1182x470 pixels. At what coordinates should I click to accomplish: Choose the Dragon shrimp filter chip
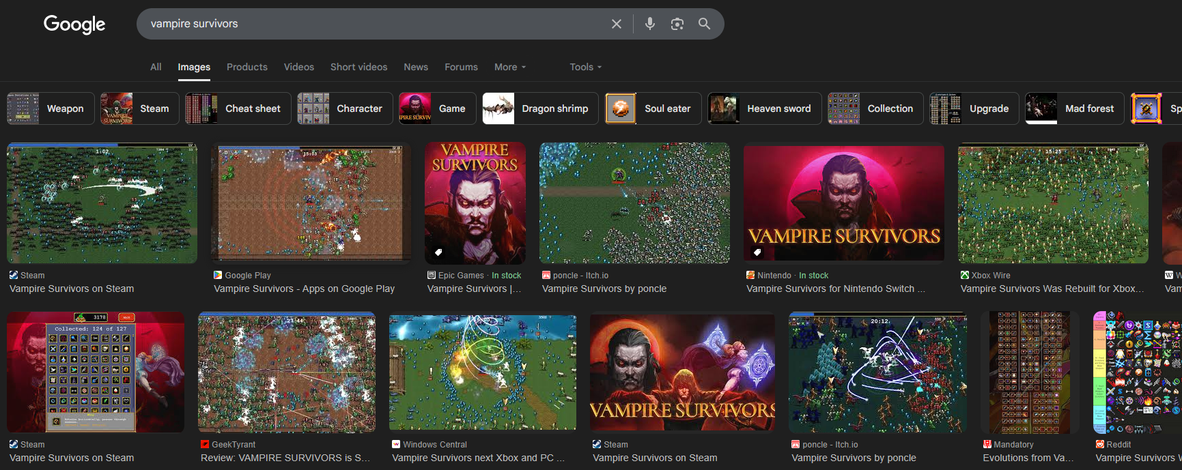(540, 108)
